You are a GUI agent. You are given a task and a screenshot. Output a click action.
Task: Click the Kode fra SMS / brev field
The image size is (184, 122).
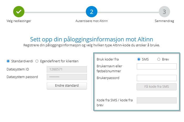coord(156,100)
